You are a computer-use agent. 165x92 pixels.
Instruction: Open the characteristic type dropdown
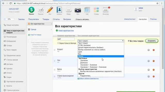click(x=101, y=41)
